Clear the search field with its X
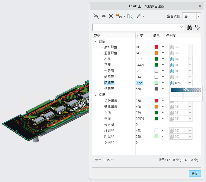The height and width of the screenshot is (182, 206). coord(182,27)
